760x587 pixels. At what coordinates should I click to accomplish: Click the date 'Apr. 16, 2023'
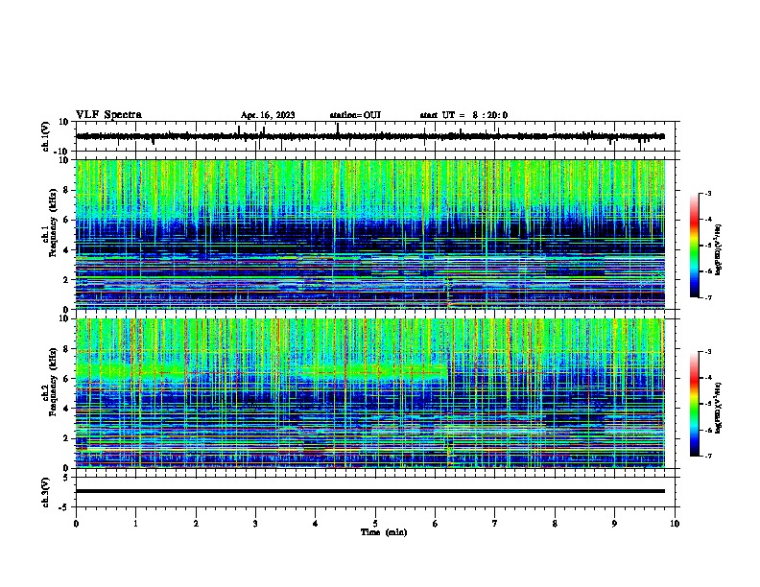click(x=268, y=115)
